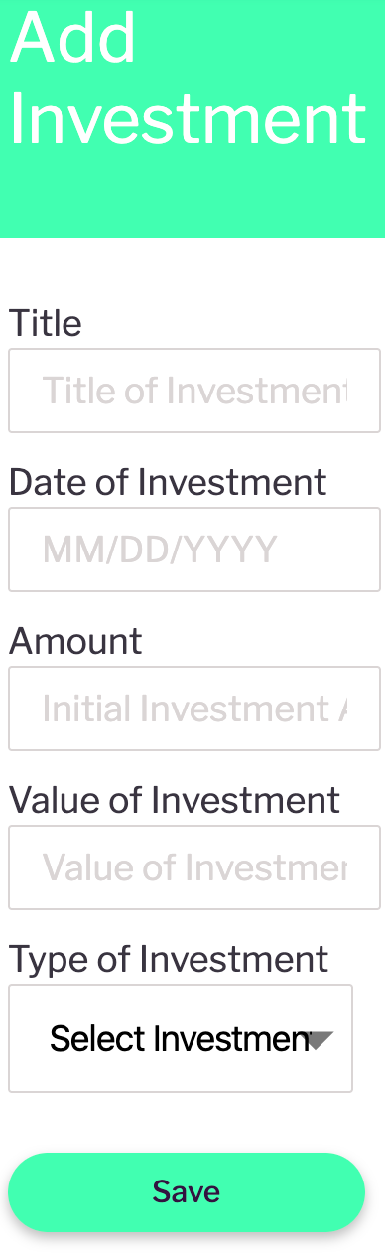Click the MM/DD/YYYY placeholder text

pyautogui.click(x=160, y=550)
